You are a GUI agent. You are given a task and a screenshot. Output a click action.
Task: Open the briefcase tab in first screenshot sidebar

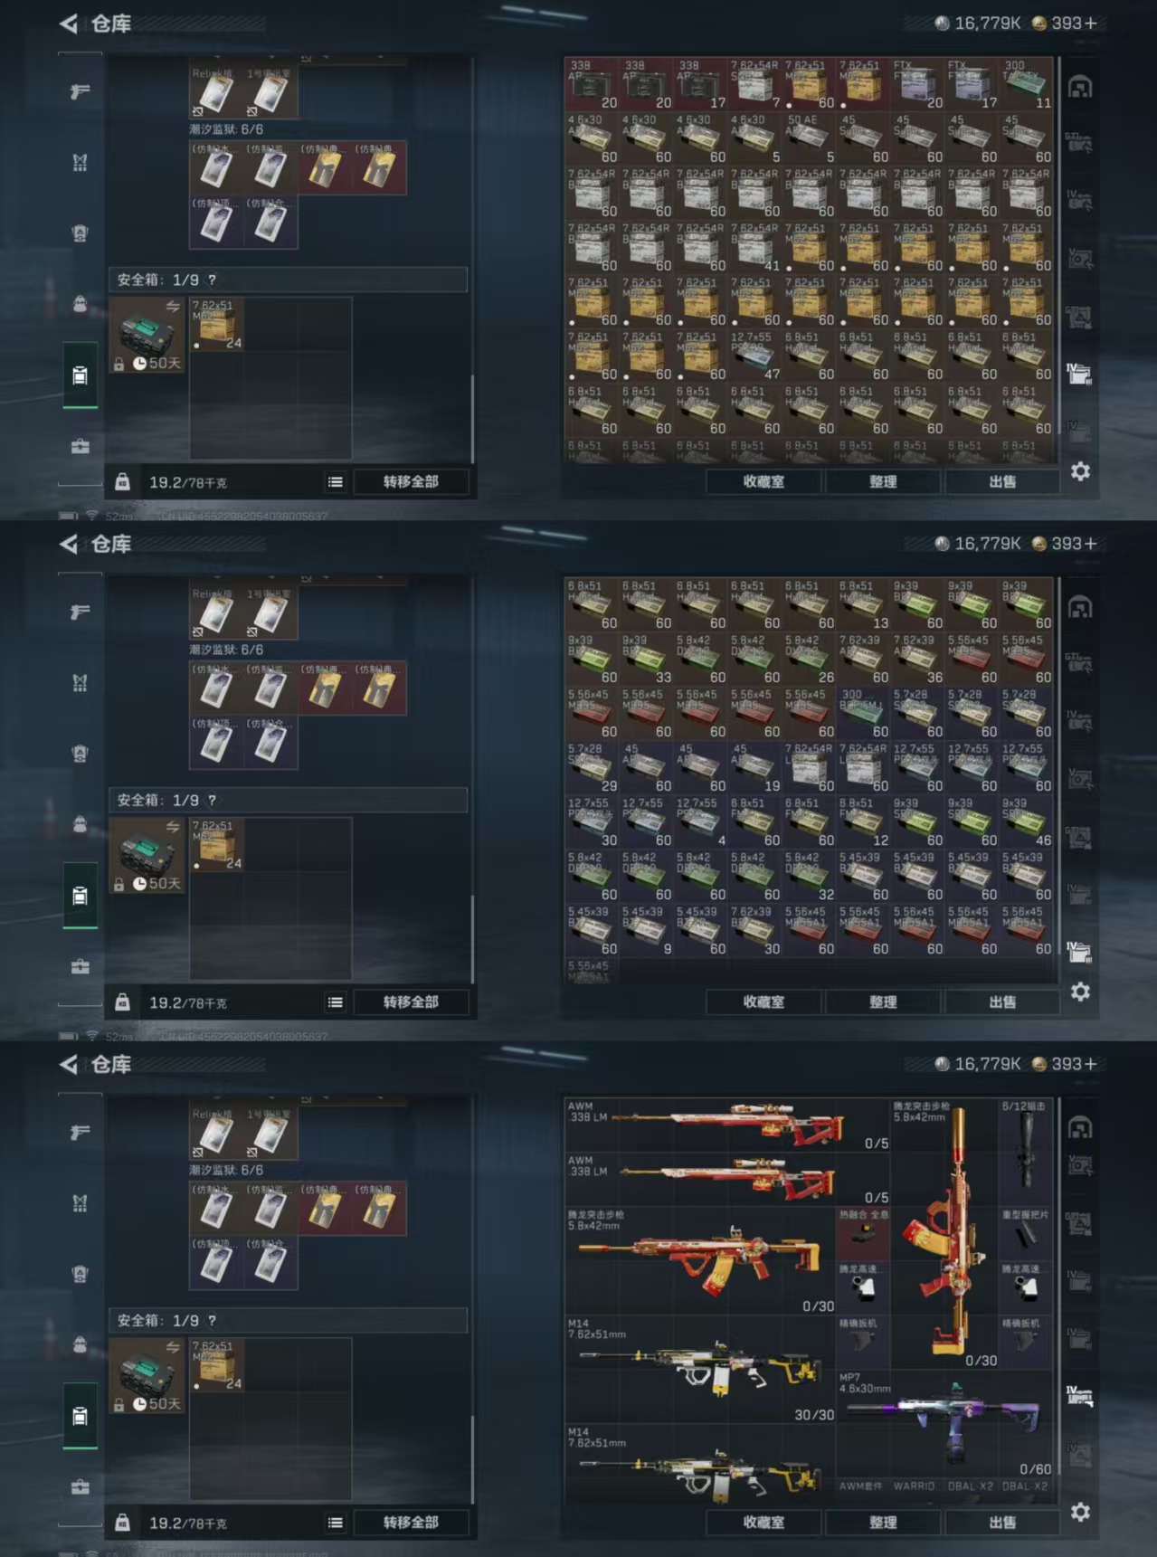80,446
